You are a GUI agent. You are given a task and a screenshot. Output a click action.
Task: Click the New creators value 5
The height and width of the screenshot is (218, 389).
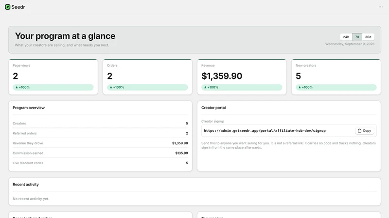coord(298,76)
